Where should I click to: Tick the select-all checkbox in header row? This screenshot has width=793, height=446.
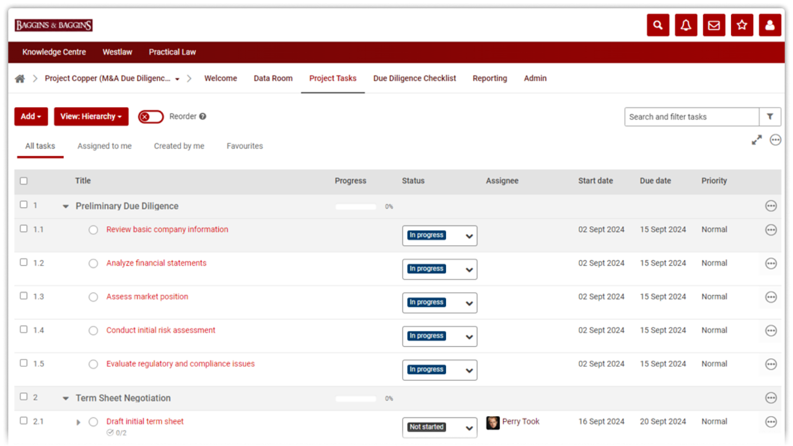pyautogui.click(x=24, y=181)
